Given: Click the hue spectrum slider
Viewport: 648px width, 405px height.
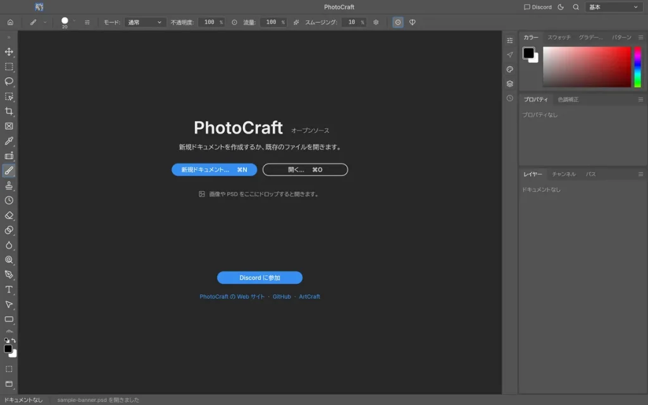Looking at the screenshot, I should (638, 67).
